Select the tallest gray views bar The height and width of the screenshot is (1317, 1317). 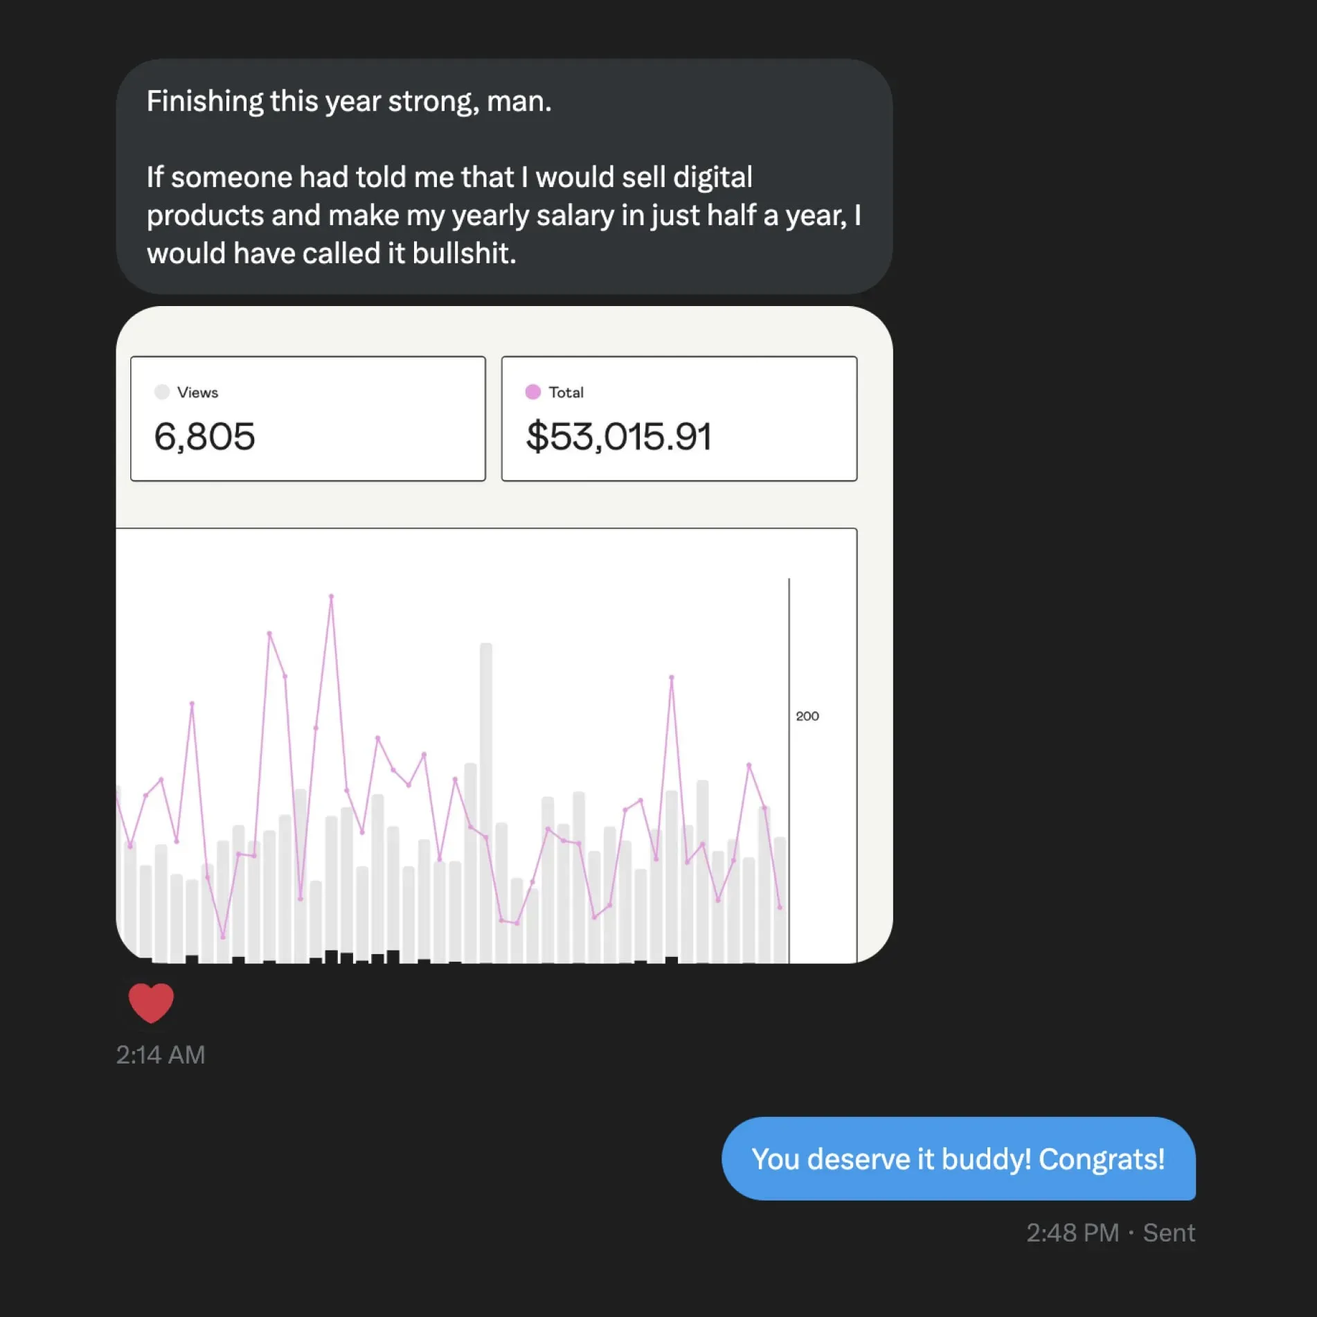click(x=486, y=803)
